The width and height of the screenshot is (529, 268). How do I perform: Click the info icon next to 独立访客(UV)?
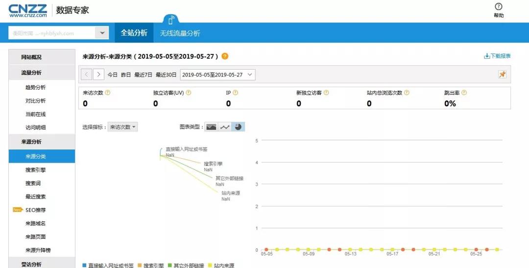(189, 93)
